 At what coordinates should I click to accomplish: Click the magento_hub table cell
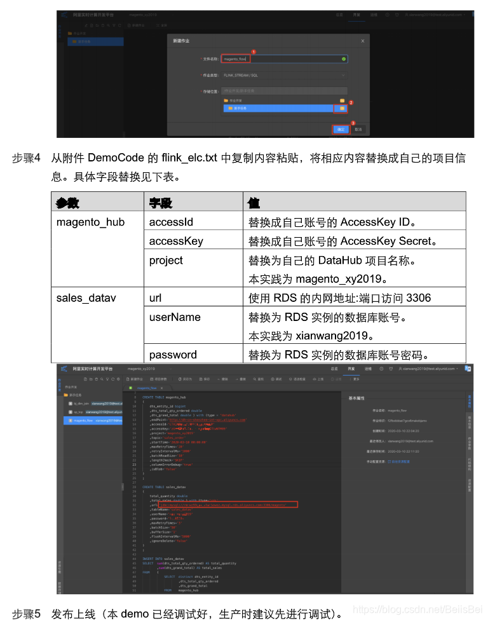97,249
